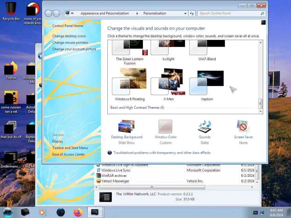The width and height of the screenshot is (291, 218).
Task: Open the address bar history dropdown arrow
Action: 185,13
